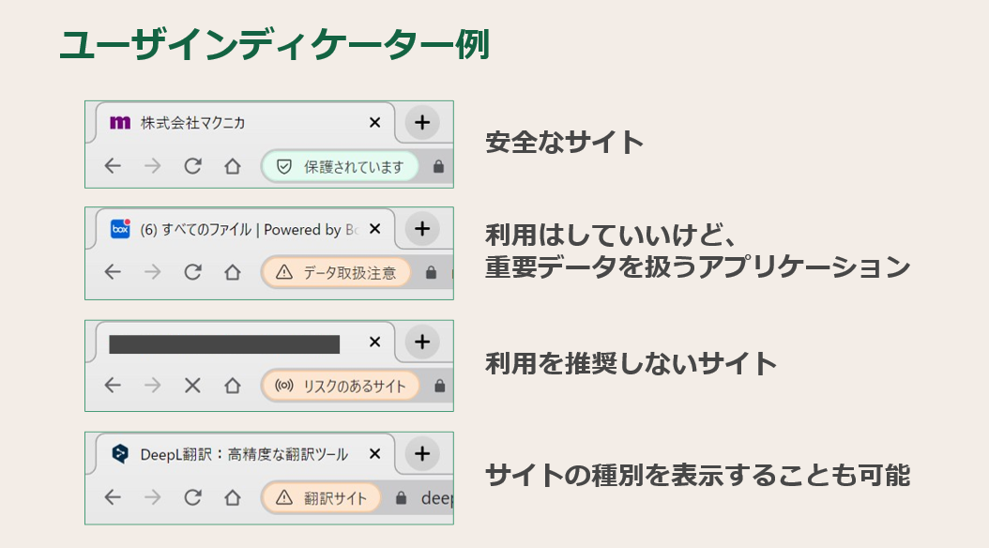Close the DeepL翻訳 tab
The width and height of the screenshot is (989, 548).
[374, 454]
